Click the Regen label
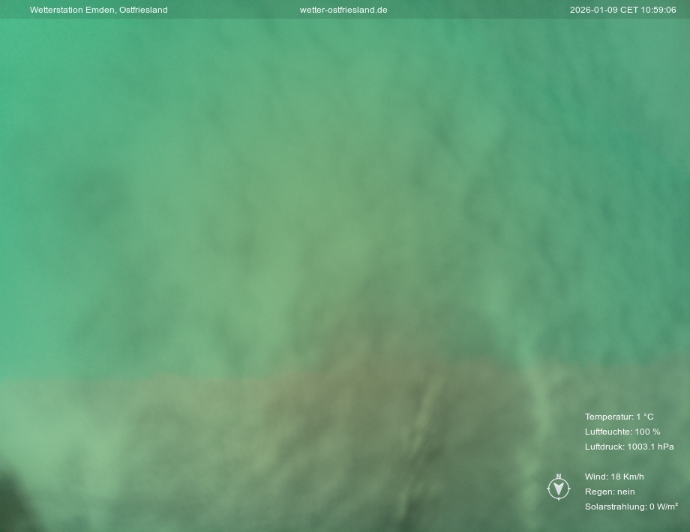The height and width of the screenshot is (532, 690). (x=599, y=492)
